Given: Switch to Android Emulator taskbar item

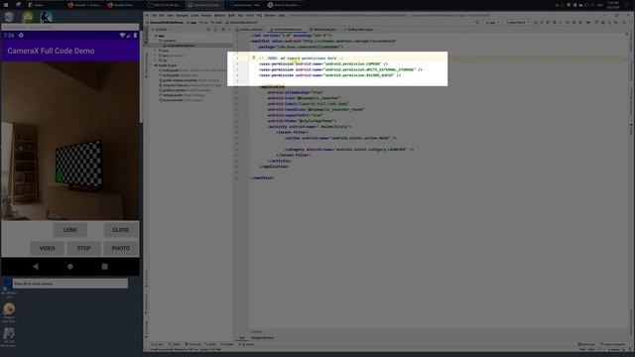Looking at the screenshot, I should pos(283,5).
